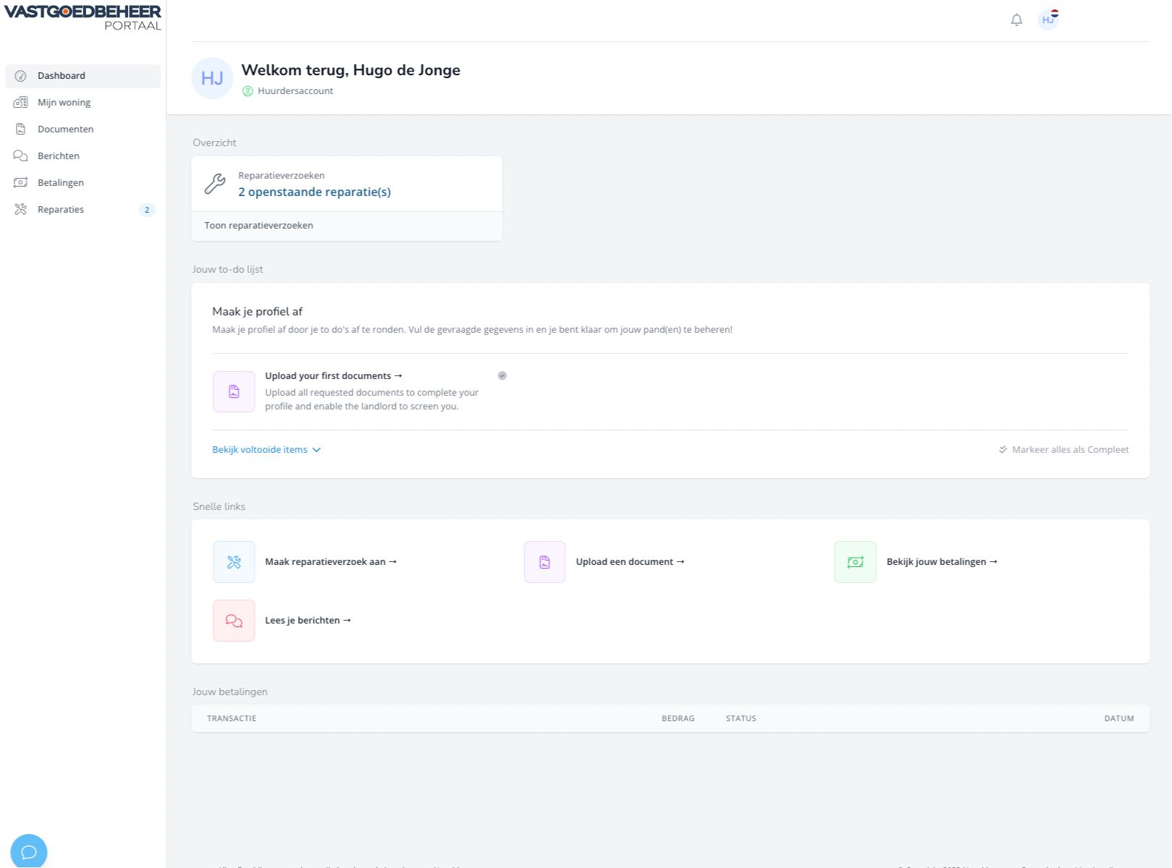The height and width of the screenshot is (868, 1172).
Task: Go to Documenten in the sidebar
Action: coord(65,129)
